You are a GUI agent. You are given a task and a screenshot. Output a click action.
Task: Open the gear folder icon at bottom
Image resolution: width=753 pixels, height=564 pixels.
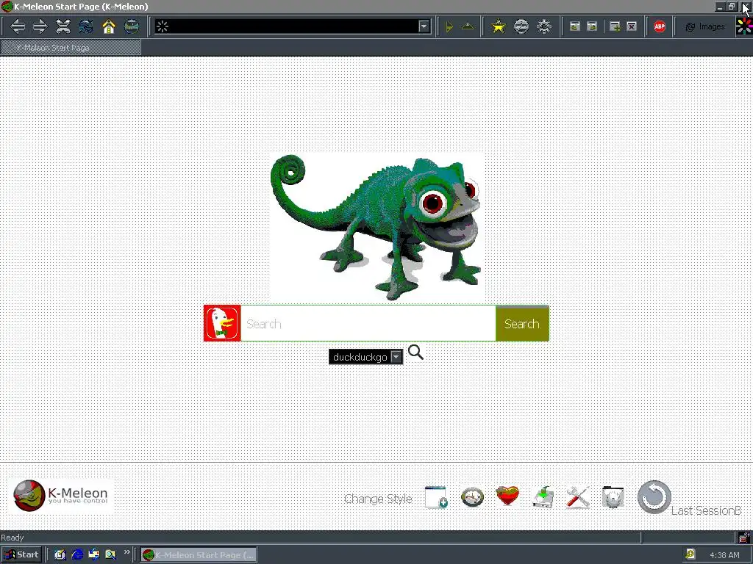(613, 497)
